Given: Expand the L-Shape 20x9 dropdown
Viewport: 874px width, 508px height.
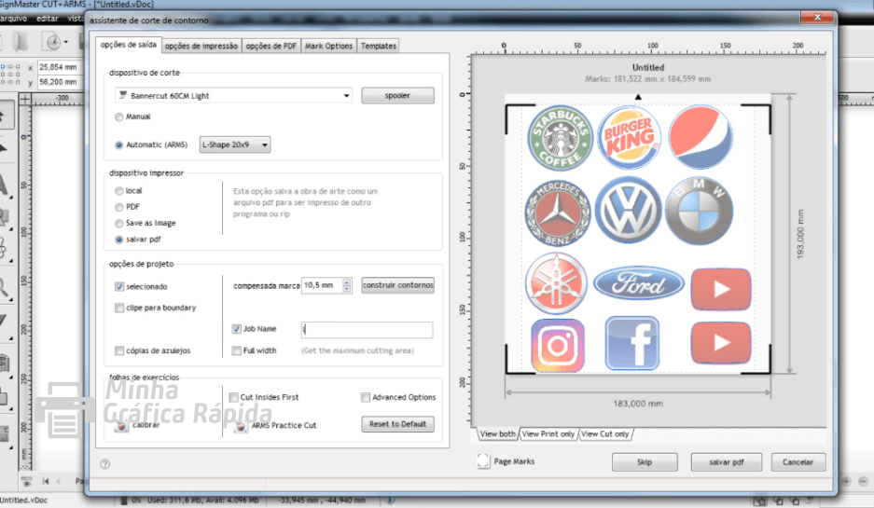Looking at the screenshot, I should [x=235, y=144].
